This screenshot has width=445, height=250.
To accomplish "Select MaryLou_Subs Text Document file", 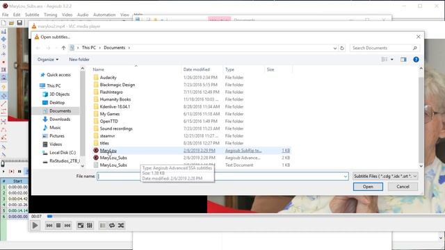I will [113, 165].
